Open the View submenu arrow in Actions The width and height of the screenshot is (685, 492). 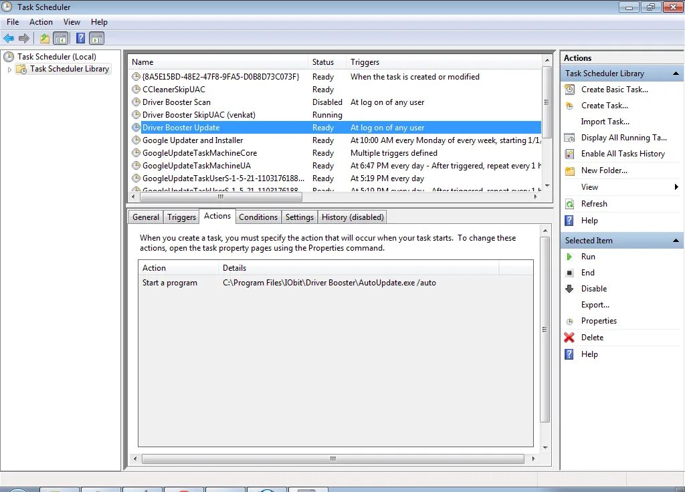pos(676,187)
